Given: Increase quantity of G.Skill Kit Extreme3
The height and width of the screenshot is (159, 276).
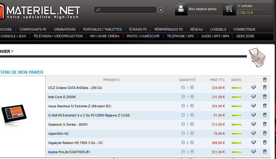Looking at the screenshot, I should click(x=192, y=115).
